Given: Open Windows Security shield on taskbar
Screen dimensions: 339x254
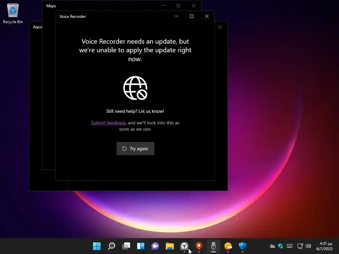Looking at the screenshot, I should [243, 246].
